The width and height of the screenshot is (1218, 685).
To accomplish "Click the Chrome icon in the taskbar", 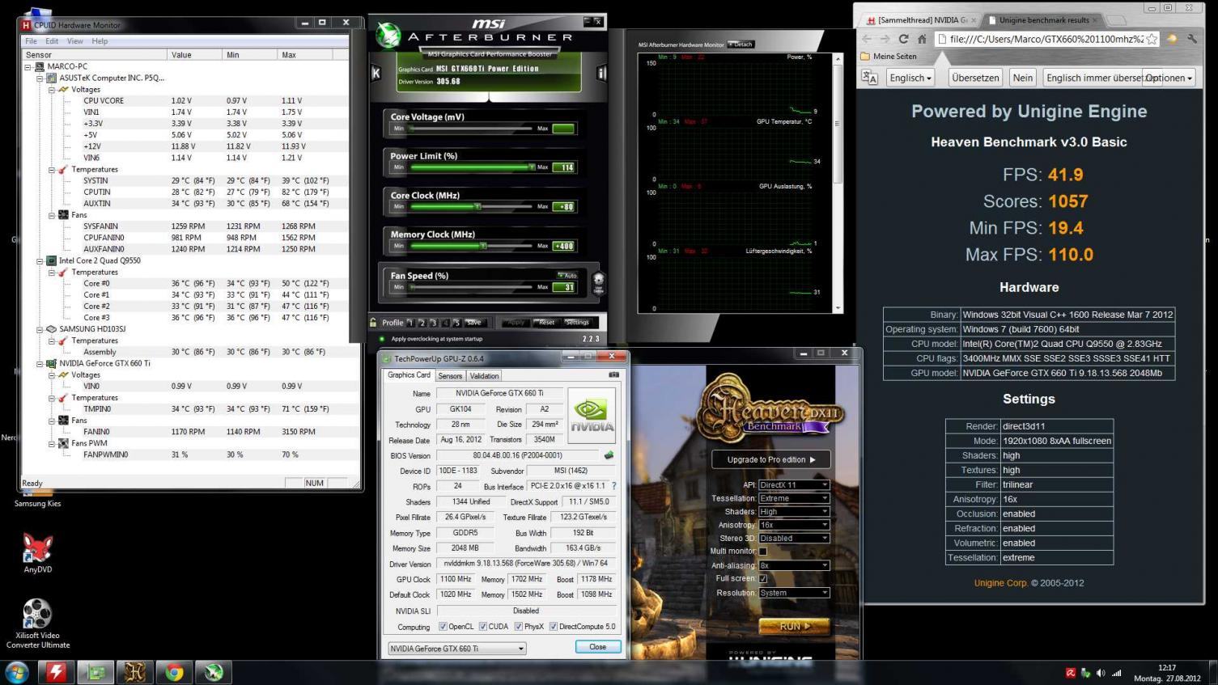I will pos(174,672).
